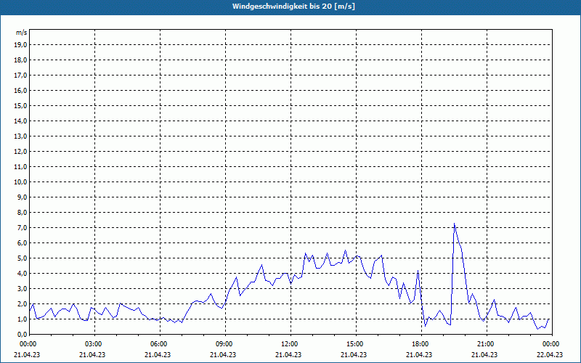581x363 pixels.
Task: Click the 03:00 time label
Action: click(95, 344)
